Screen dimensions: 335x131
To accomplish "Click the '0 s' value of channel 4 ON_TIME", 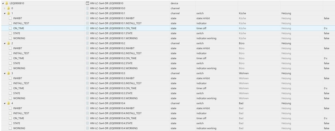I will pyautogui.click(x=326, y=118).
